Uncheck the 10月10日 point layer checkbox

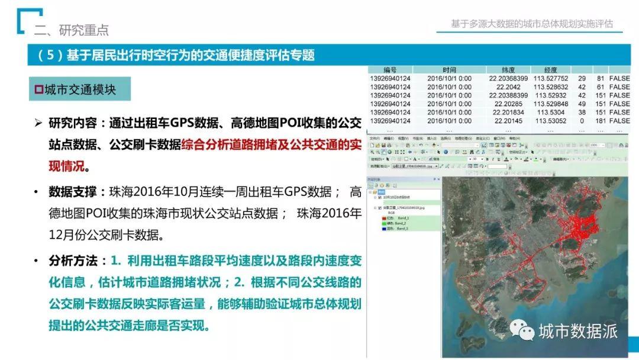(x=380, y=198)
